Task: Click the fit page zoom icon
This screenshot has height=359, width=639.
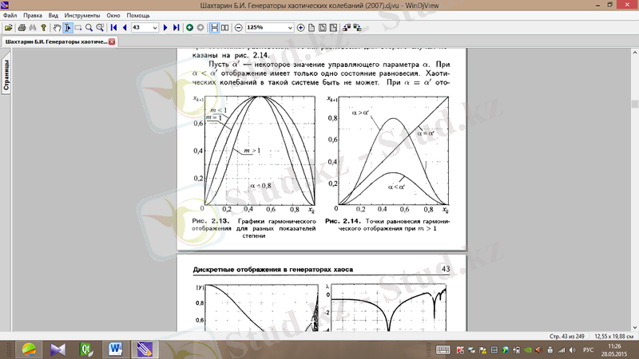Action: click(323, 28)
